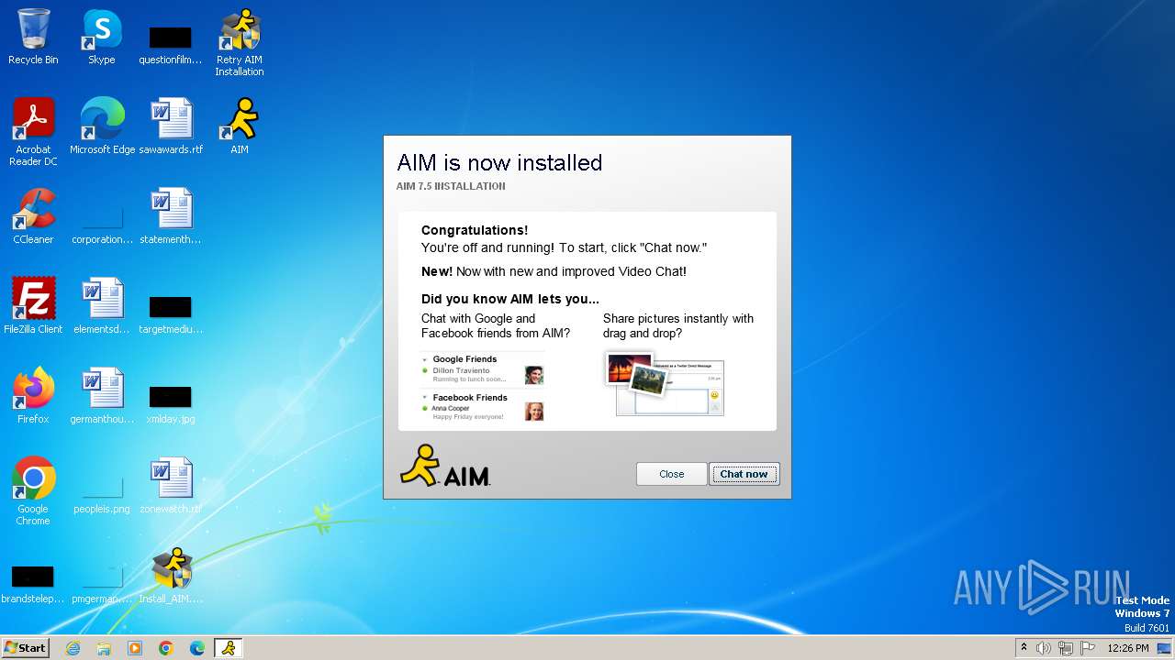Select the elementsd document icon

click(102, 307)
